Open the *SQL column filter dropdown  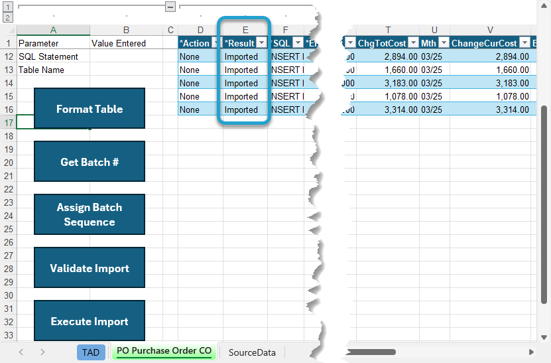[298, 43]
